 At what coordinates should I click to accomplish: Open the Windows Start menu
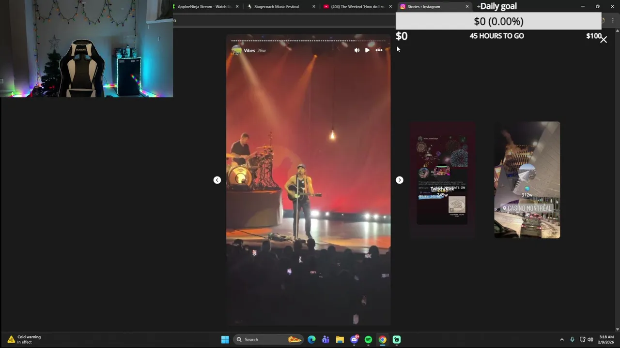click(x=225, y=339)
